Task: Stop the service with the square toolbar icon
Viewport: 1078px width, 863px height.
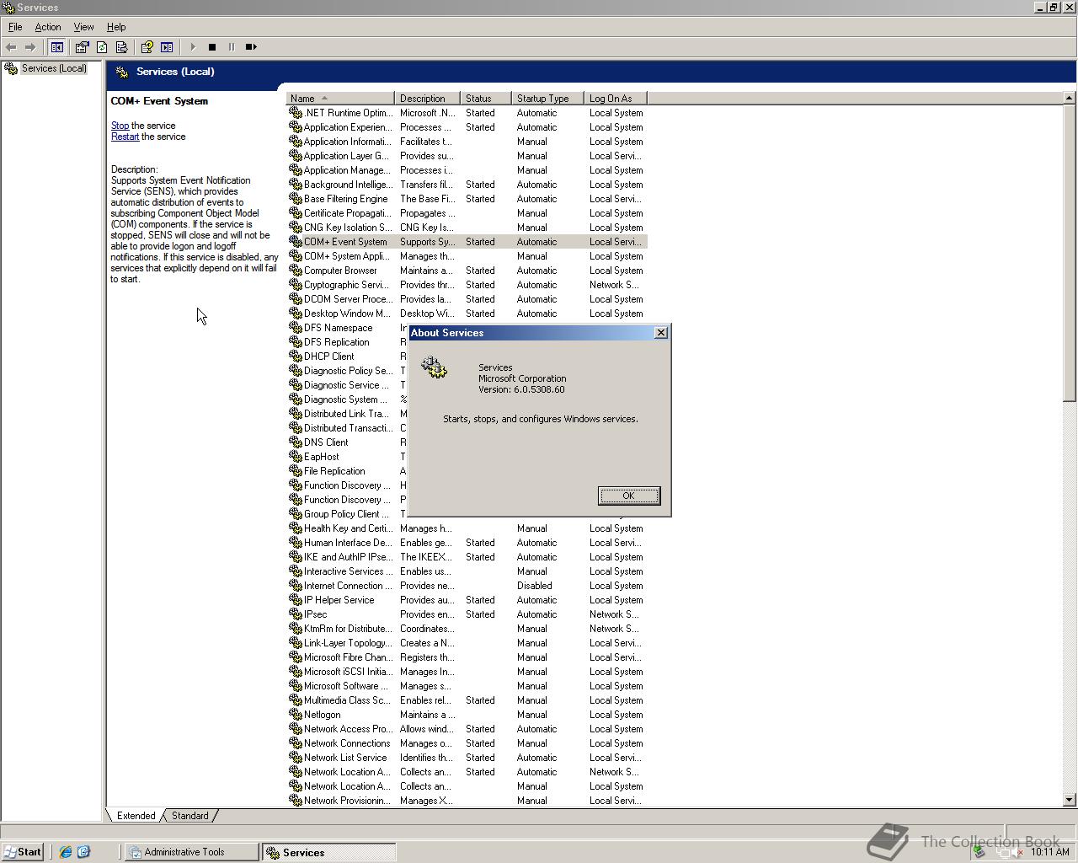Action: point(212,47)
